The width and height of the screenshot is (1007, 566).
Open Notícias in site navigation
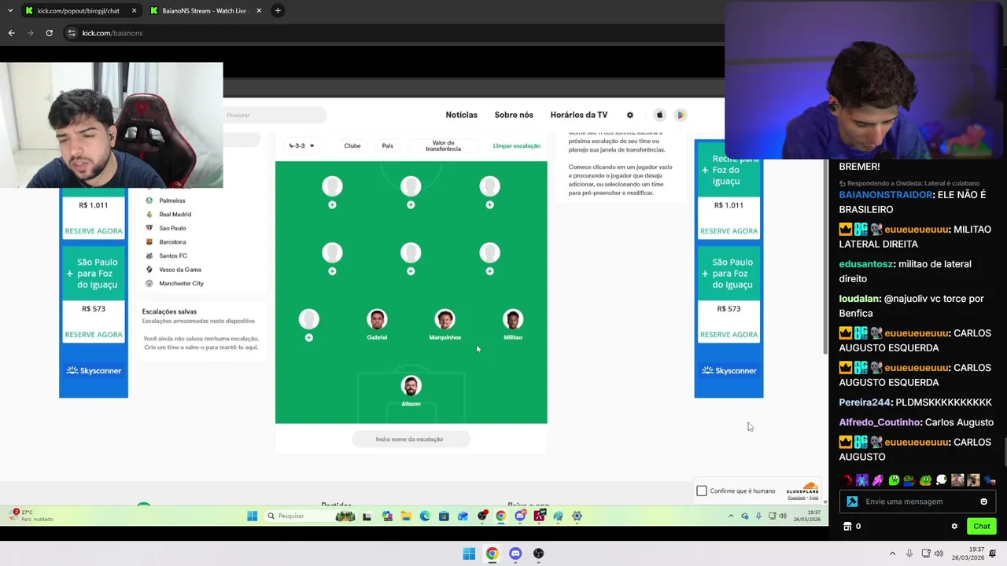click(x=461, y=115)
